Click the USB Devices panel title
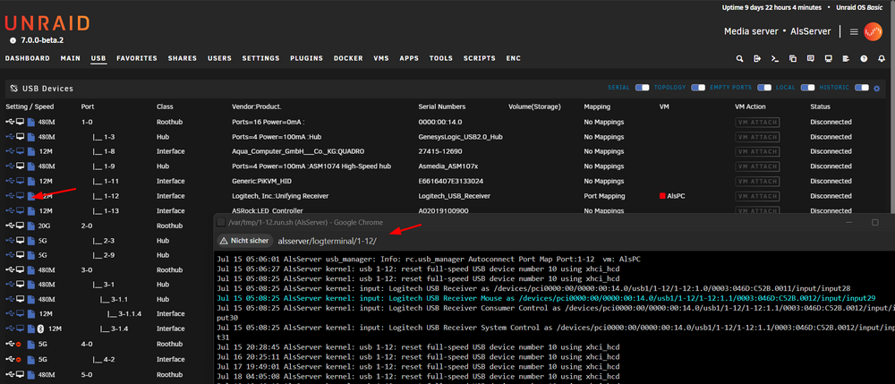 pos(48,89)
